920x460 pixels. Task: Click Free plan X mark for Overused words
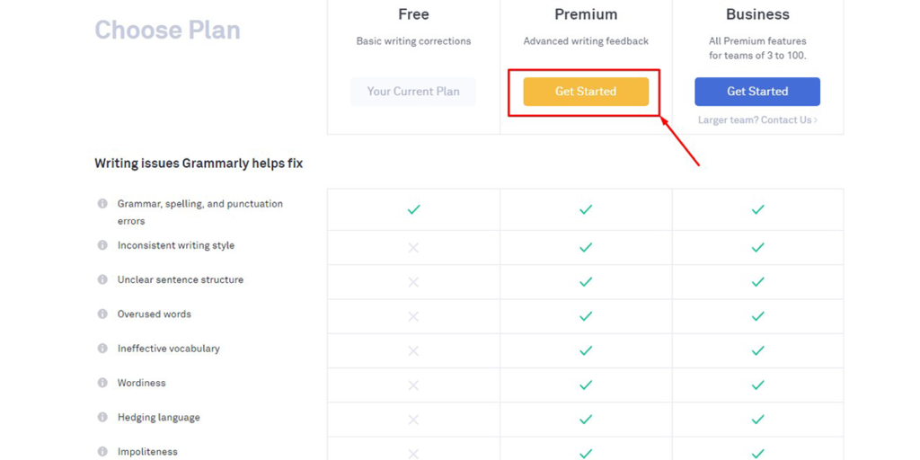[x=413, y=316]
